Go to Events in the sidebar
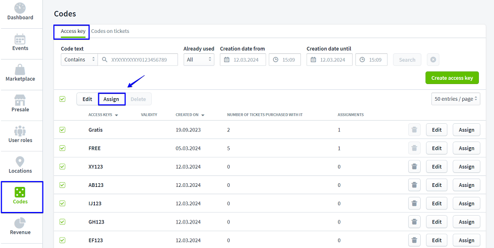Screen dimensions: 494x248 pyautogui.click(x=20, y=40)
